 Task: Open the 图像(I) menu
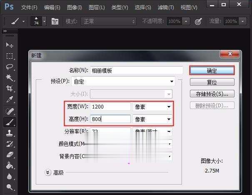pyautogui.click(x=75, y=7)
